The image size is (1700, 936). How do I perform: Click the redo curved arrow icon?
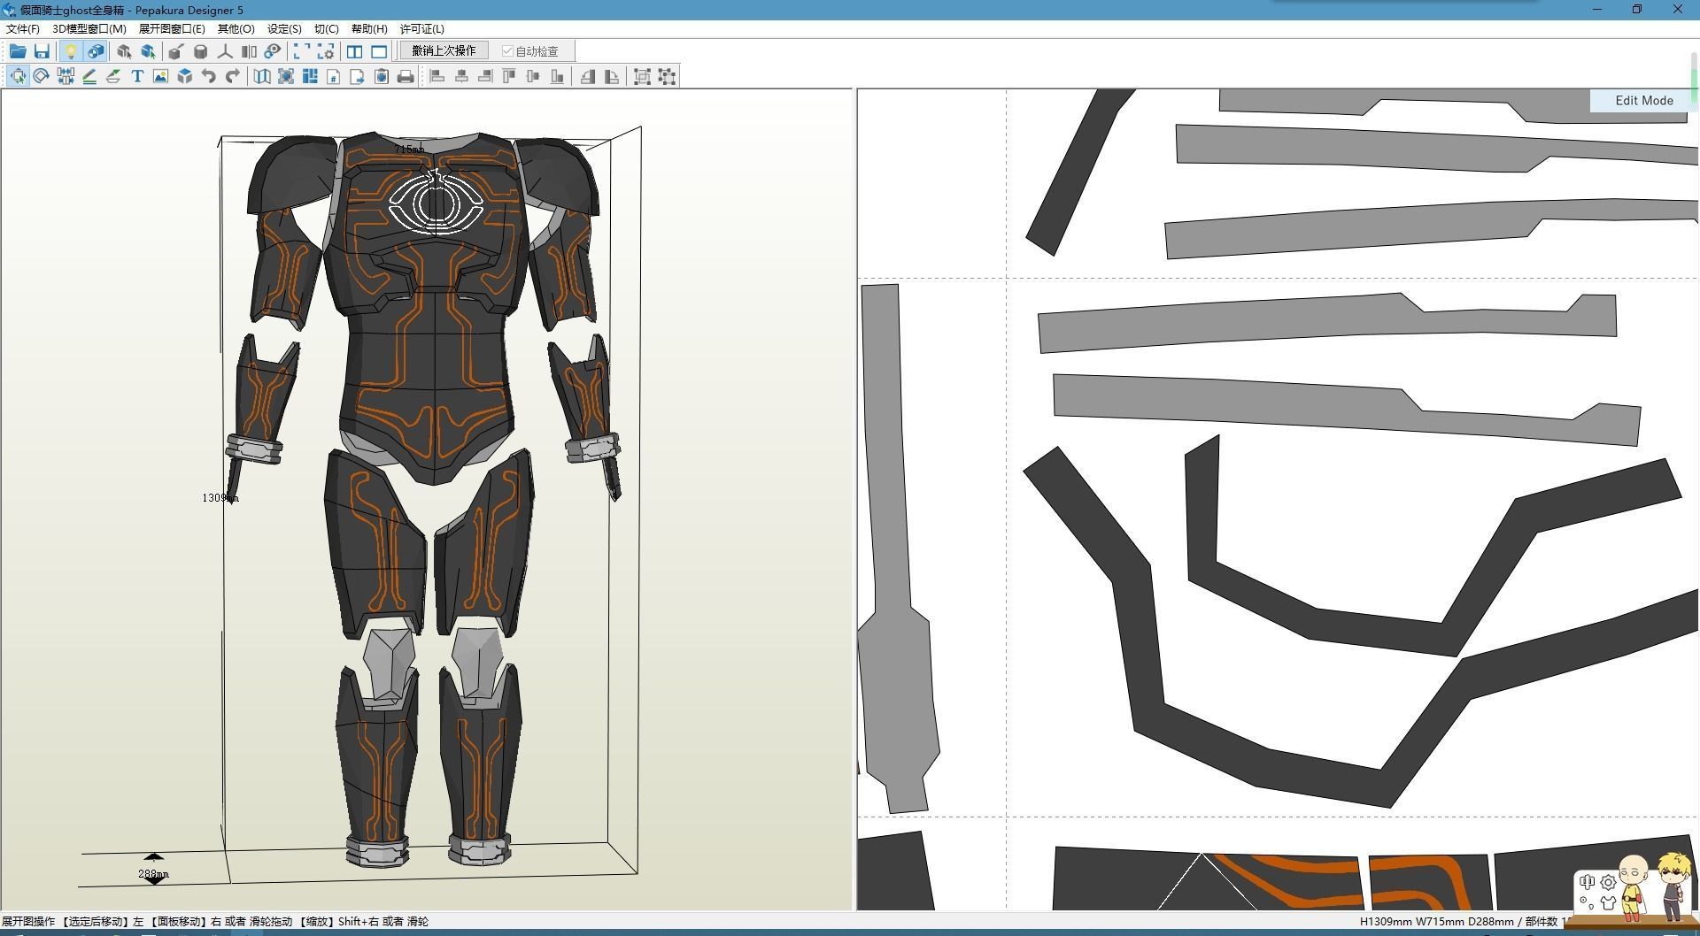tap(232, 76)
